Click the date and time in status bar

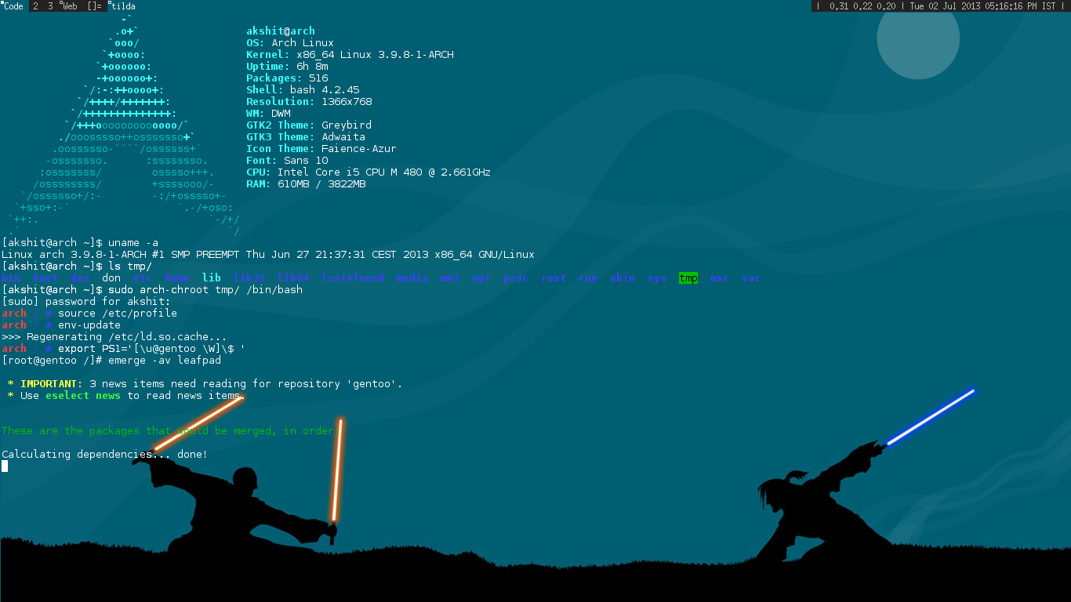(982, 6)
